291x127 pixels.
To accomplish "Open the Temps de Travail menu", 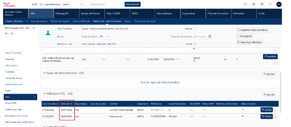I will 92,14.
